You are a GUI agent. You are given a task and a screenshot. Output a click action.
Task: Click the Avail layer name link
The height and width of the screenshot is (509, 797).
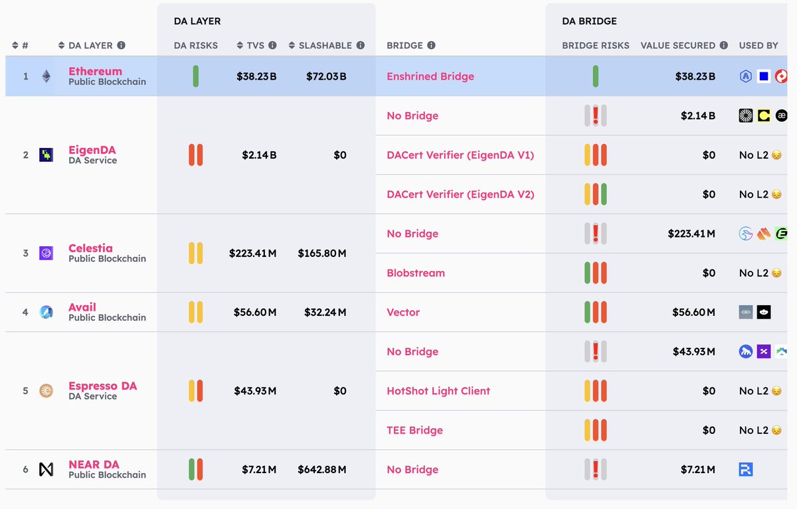[x=82, y=307]
